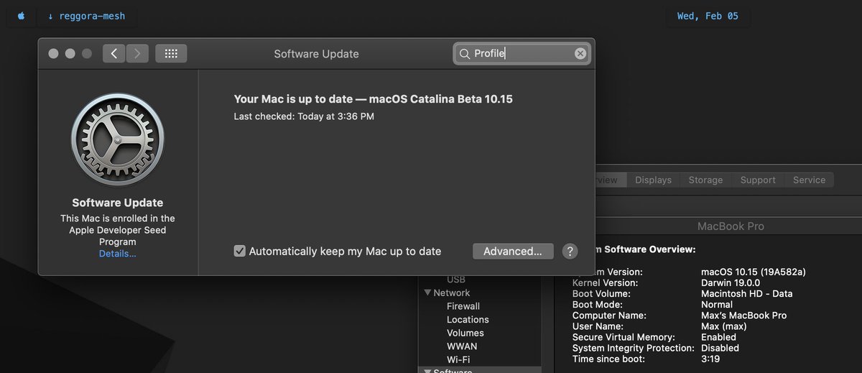Open Software Update help

coord(570,251)
